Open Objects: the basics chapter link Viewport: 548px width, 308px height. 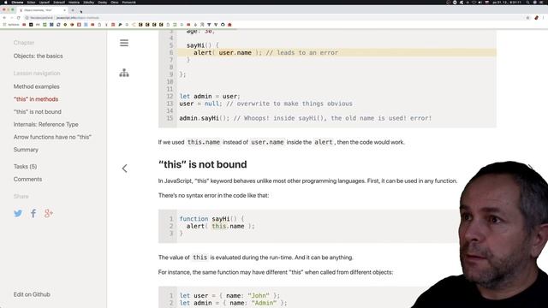(x=38, y=56)
